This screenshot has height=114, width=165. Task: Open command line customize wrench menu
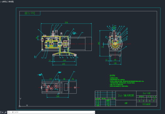[5, 112]
